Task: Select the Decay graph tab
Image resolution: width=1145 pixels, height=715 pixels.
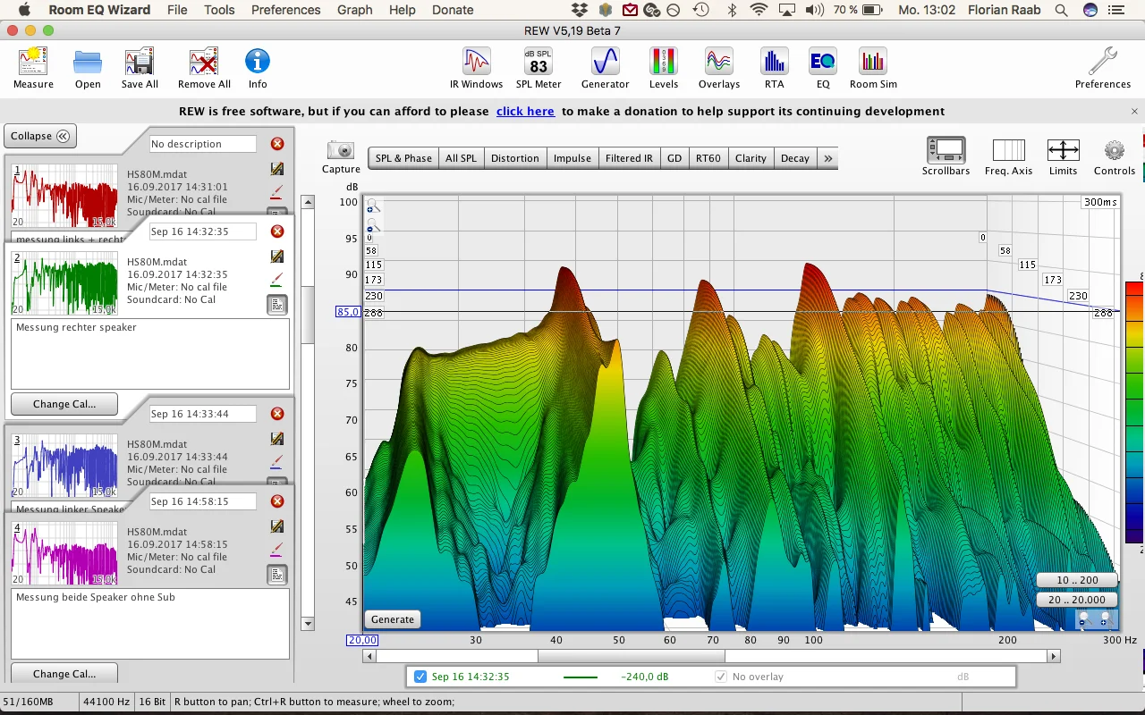Action: [x=795, y=158]
